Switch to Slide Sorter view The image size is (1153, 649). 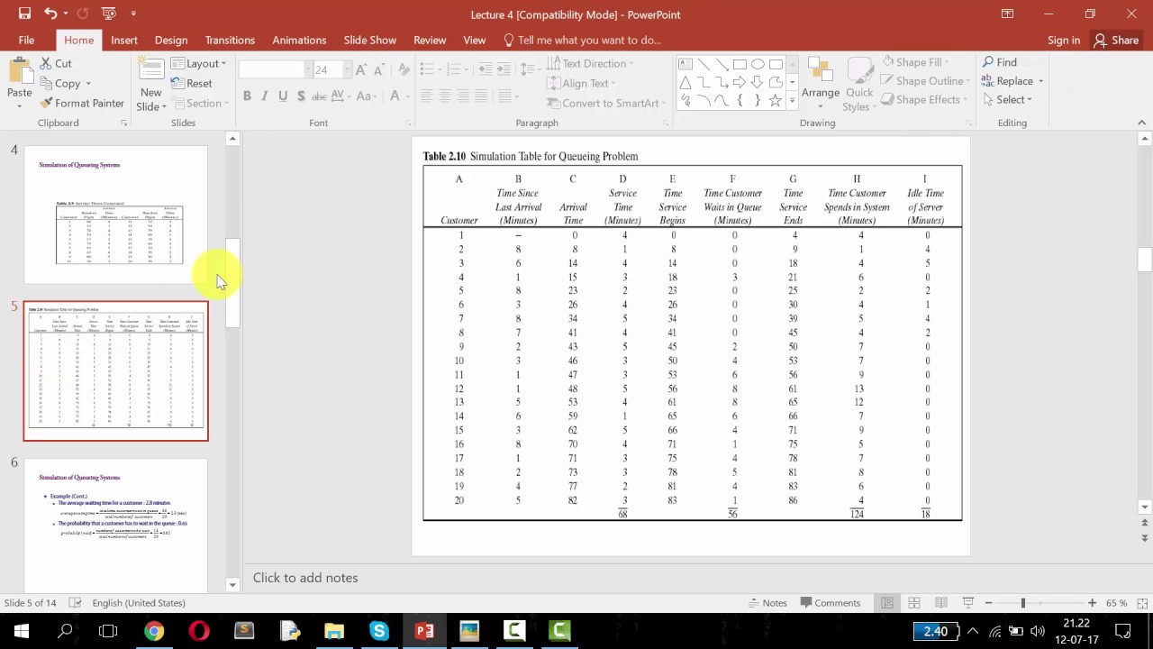[914, 602]
